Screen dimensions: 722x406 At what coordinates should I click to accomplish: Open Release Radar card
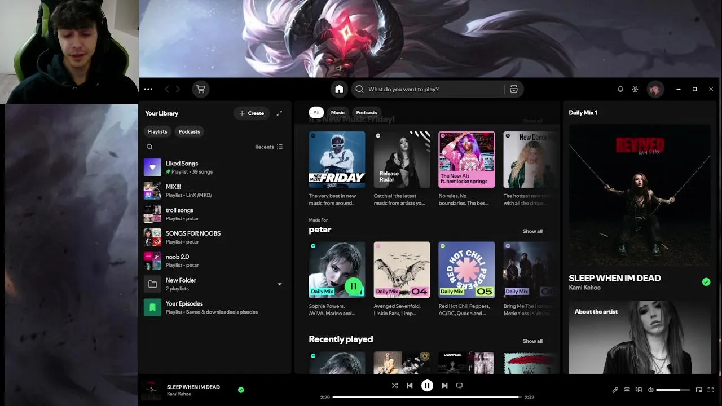(402, 169)
